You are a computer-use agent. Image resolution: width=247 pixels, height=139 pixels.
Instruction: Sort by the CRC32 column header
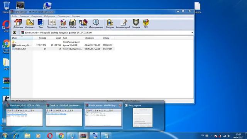click(x=108, y=38)
